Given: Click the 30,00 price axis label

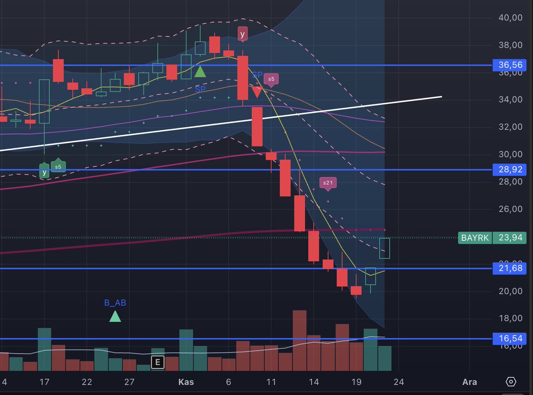Looking at the screenshot, I should (510, 154).
